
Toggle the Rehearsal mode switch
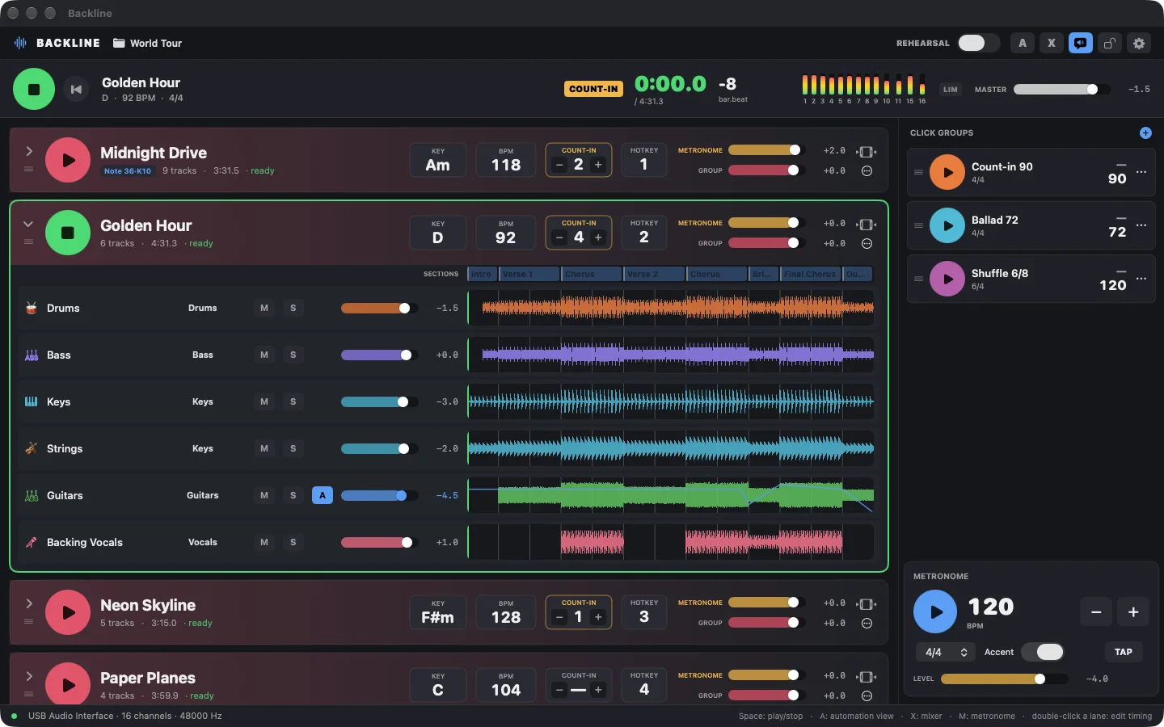[x=978, y=44]
